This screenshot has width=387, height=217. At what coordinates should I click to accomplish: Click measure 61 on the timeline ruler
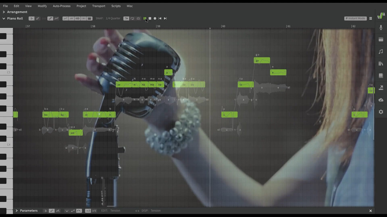click(x=289, y=26)
